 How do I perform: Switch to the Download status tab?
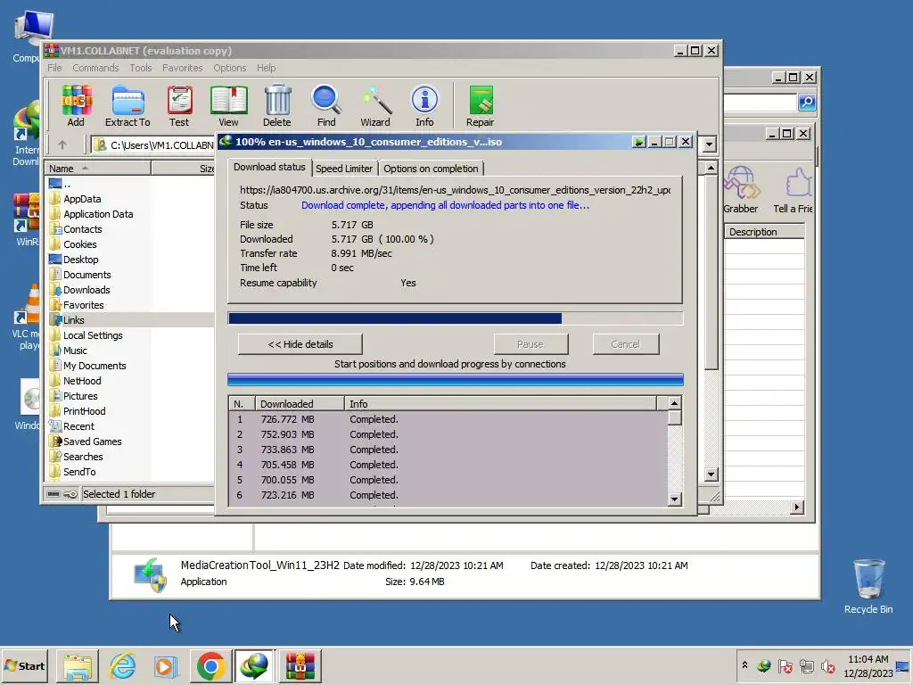[x=269, y=167]
